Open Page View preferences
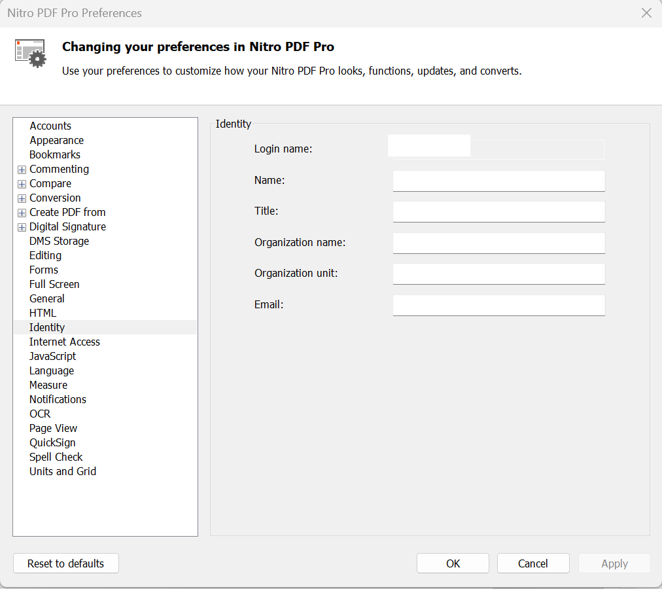The image size is (662, 589). 53,427
